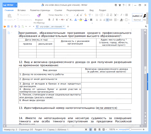Click the Print icon

(x=15, y=26)
